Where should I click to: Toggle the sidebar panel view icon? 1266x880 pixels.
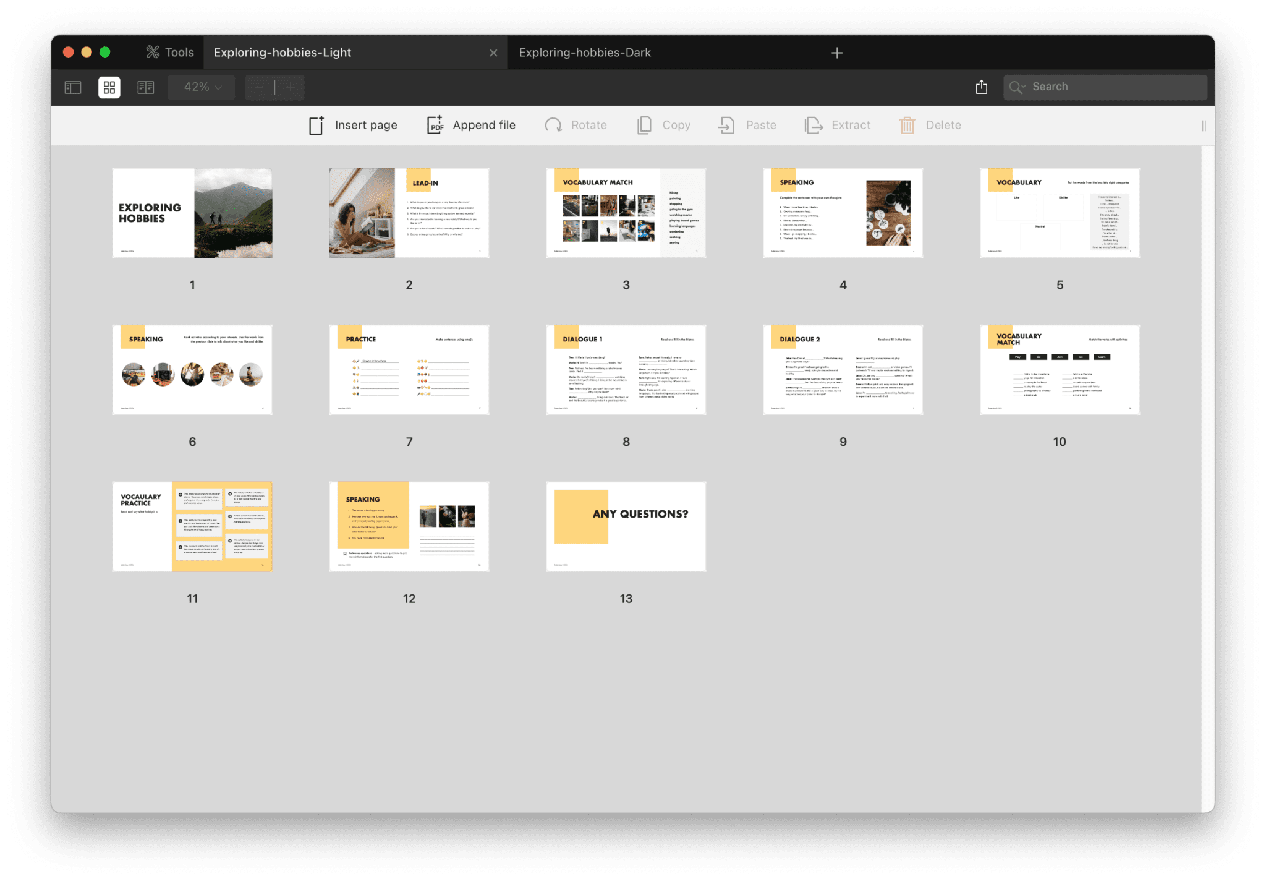tap(73, 87)
